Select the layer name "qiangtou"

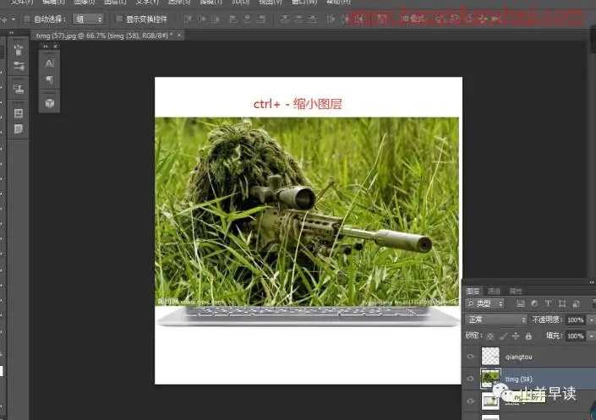pos(519,357)
